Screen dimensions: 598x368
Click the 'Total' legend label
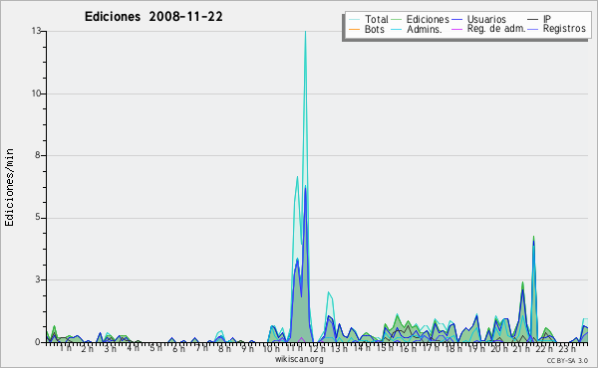point(376,19)
